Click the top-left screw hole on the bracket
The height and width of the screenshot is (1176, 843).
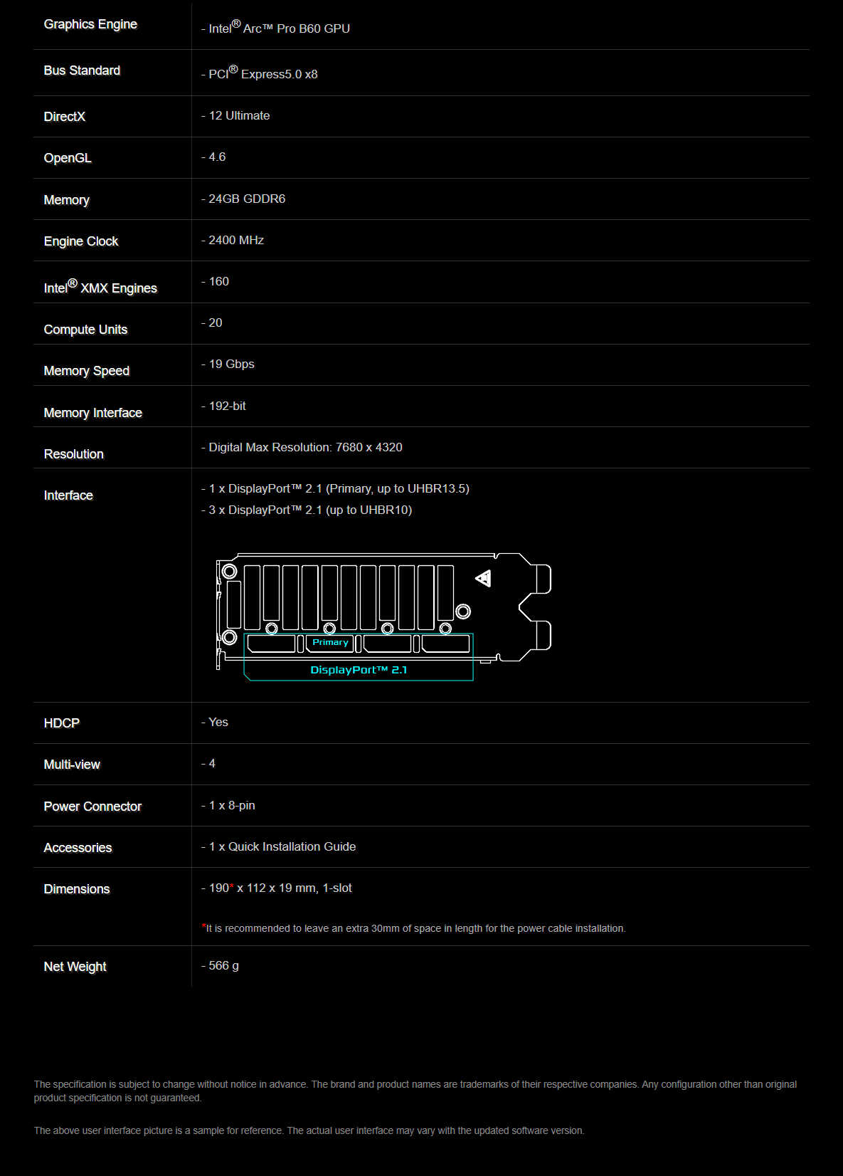tap(229, 571)
